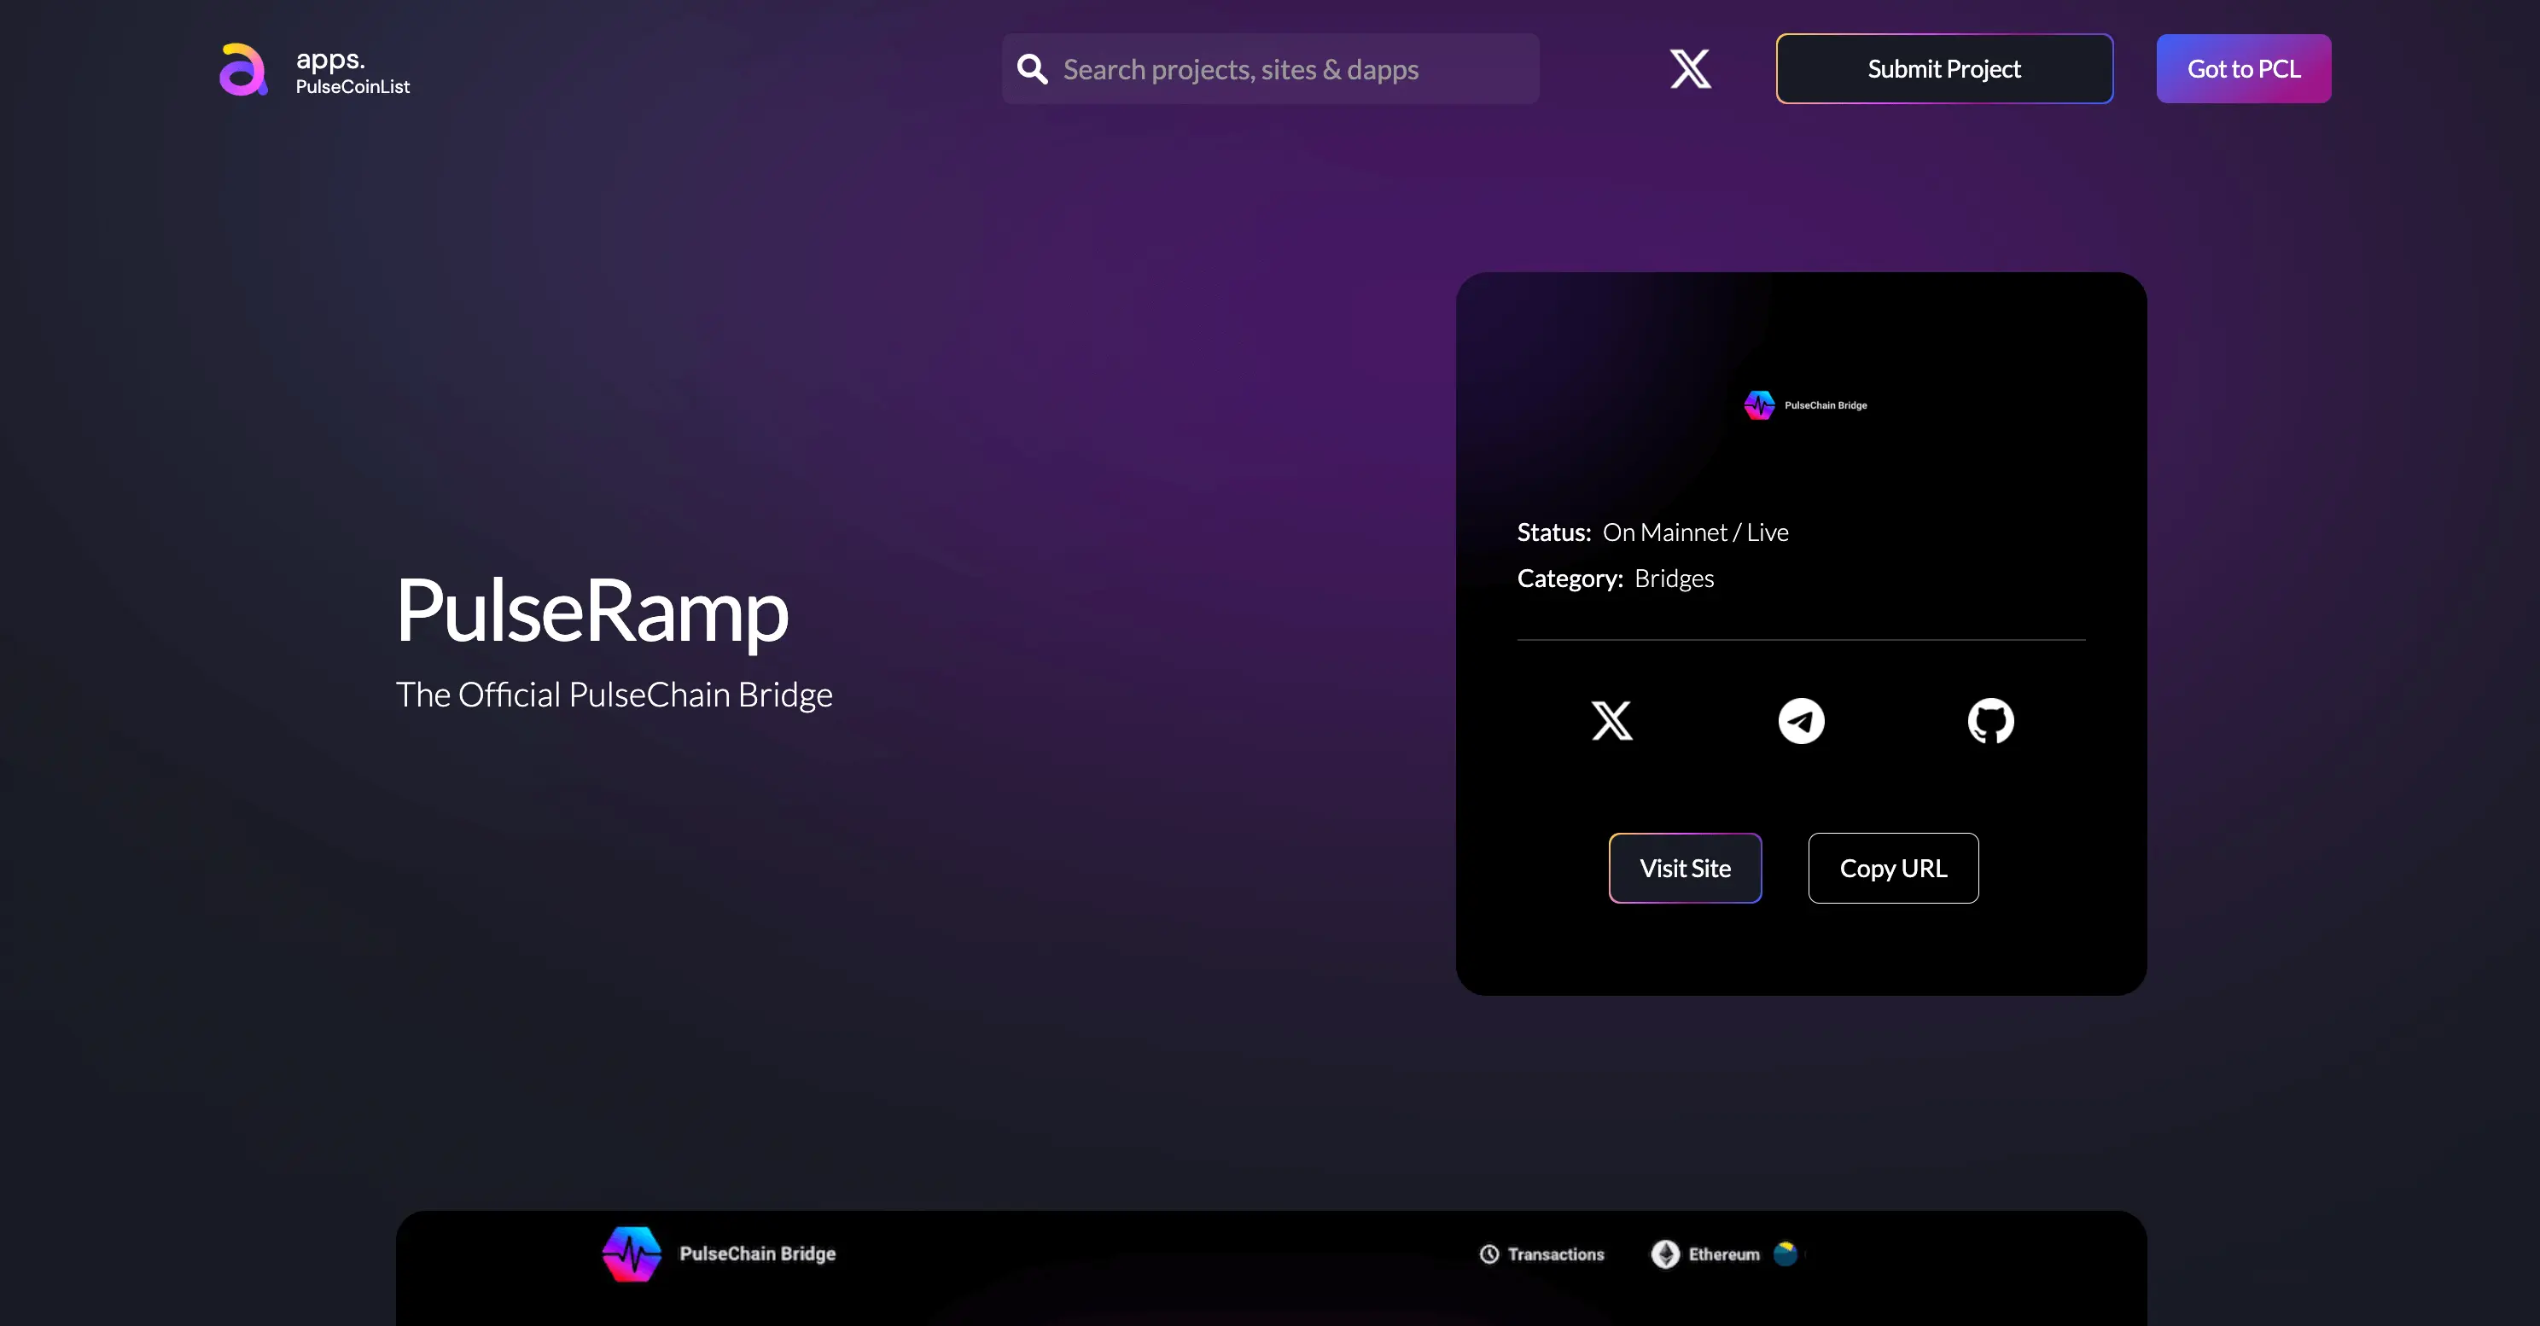2540x1326 pixels.
Task: Open the PulseRamp Telegram icon
Action: pyautogui.click(x=1801, y=721)
